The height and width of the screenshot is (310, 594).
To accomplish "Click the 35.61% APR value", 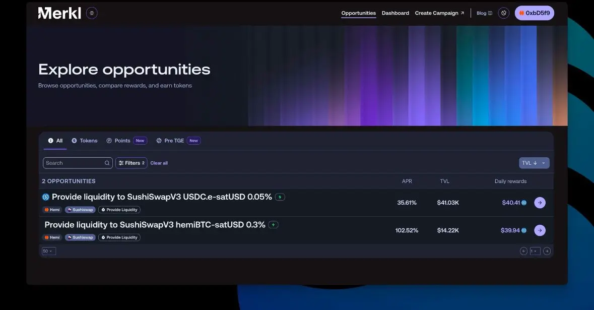I will [x=407, y=203].
